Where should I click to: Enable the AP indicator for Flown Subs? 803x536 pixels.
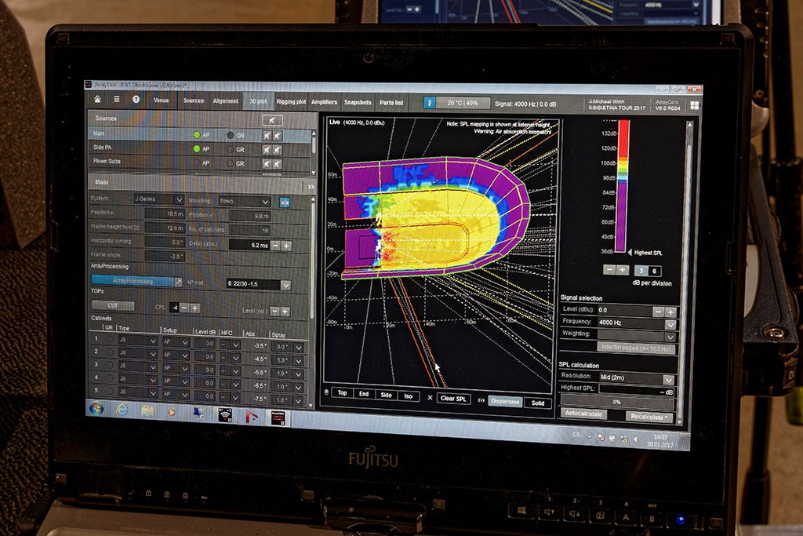click(x=197, y=162)
